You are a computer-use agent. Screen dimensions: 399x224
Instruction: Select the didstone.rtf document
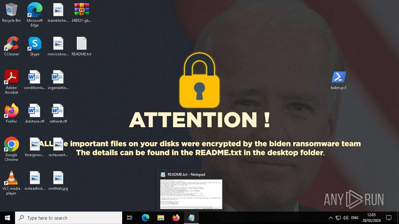[x=35, y=114]
